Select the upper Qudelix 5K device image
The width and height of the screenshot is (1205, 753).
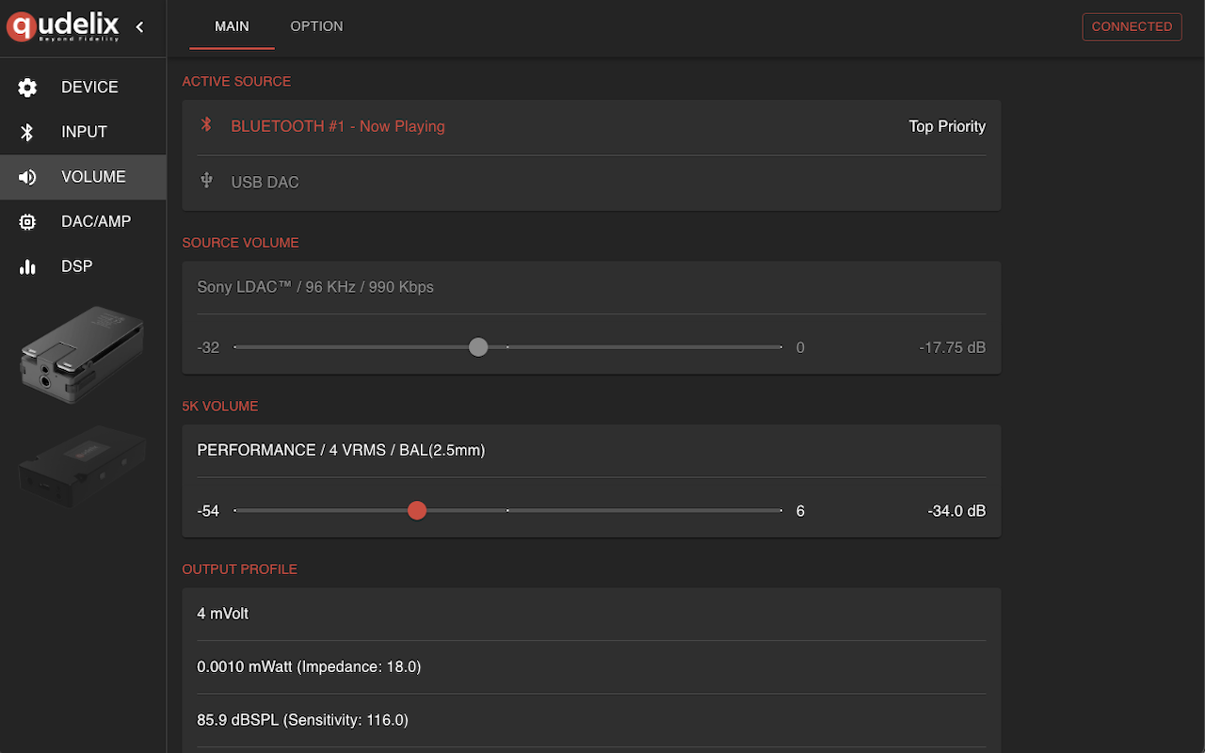click(82, 354)
